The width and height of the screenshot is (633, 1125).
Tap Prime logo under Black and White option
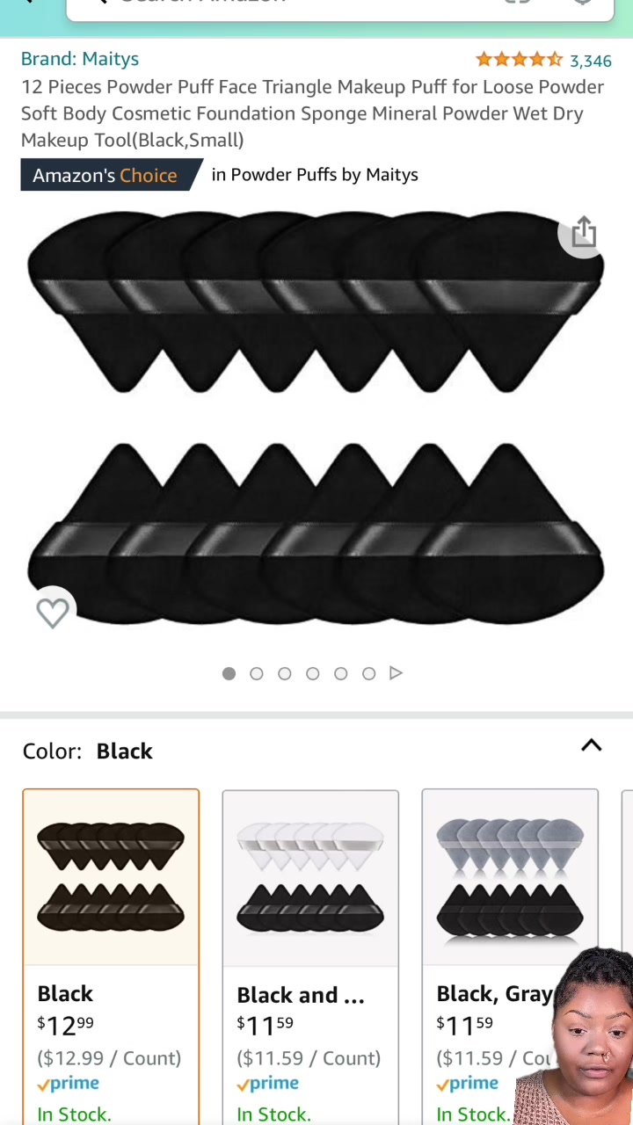(268, 1084)
